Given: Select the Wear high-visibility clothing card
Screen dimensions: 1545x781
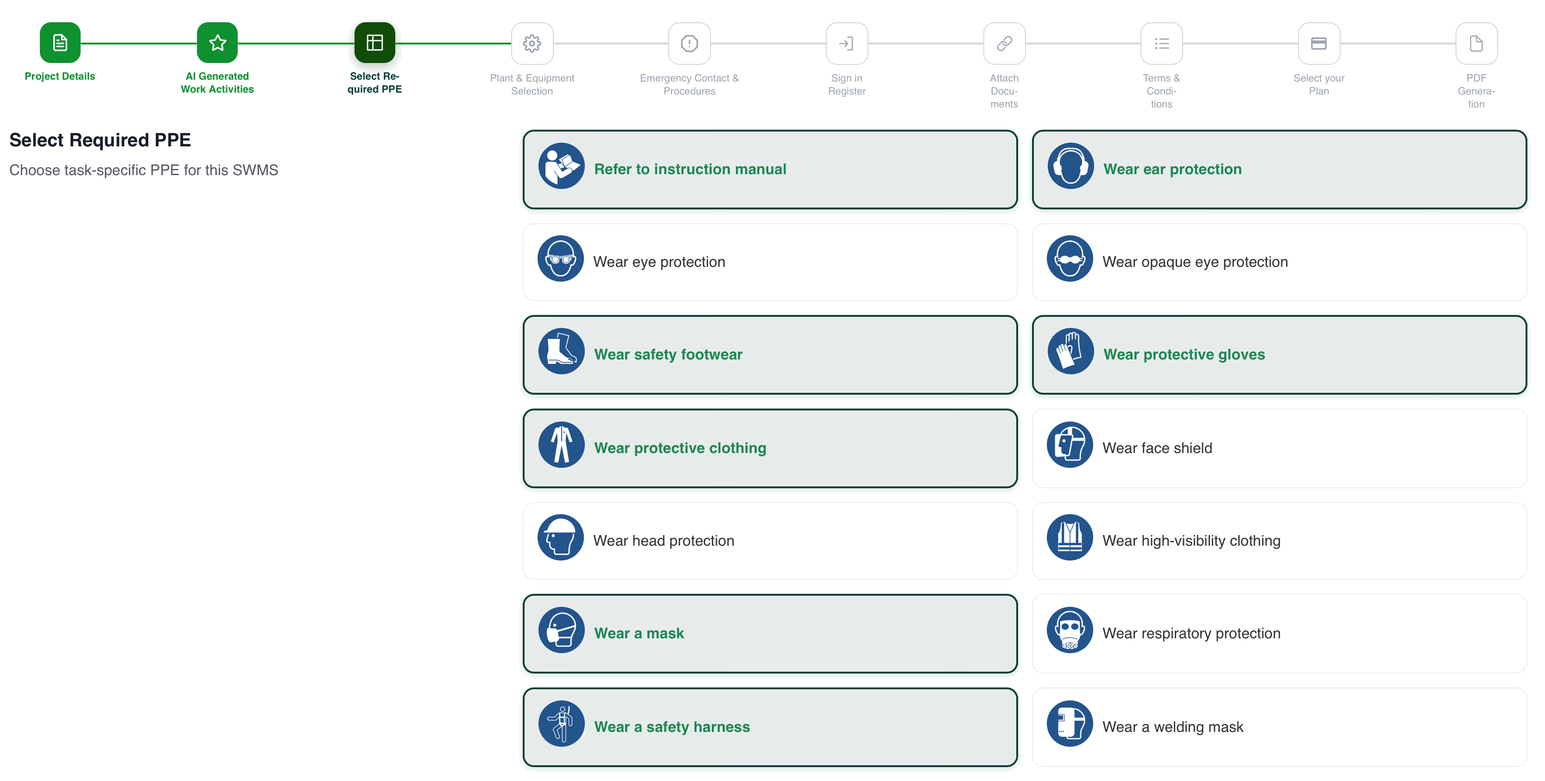Looking at the screenshot, I should coord(1279,541).
